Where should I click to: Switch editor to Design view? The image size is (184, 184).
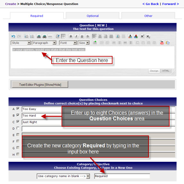(154, 71)
